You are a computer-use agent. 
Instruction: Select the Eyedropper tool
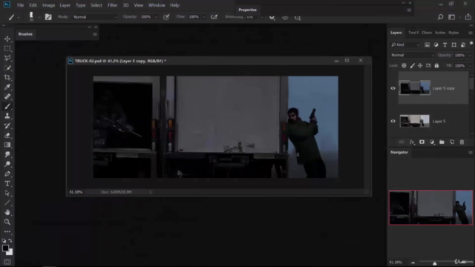(7, 88)
